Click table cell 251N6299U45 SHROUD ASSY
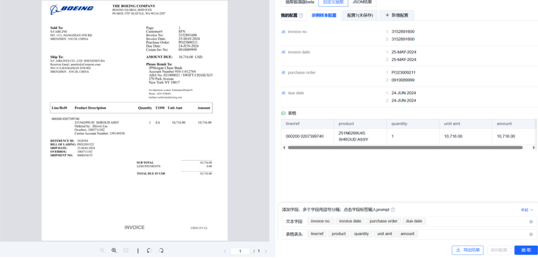Image resolution: width=538 pixels, height=258 pixels. click(x=360, y=136)
